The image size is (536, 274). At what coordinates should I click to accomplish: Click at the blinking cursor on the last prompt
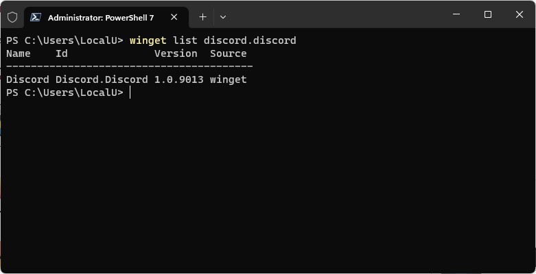click(x=130, y=92)
